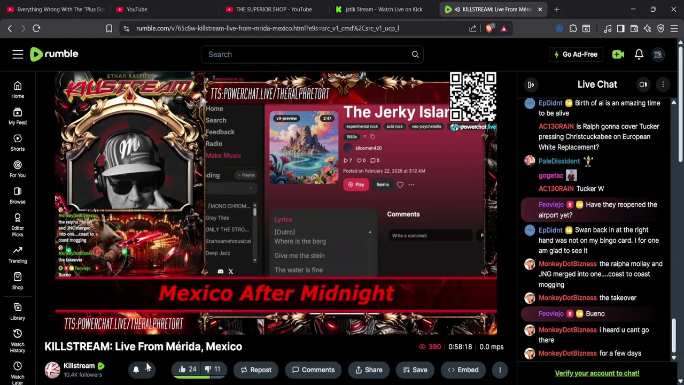Click the Embed button

point(463,369)
